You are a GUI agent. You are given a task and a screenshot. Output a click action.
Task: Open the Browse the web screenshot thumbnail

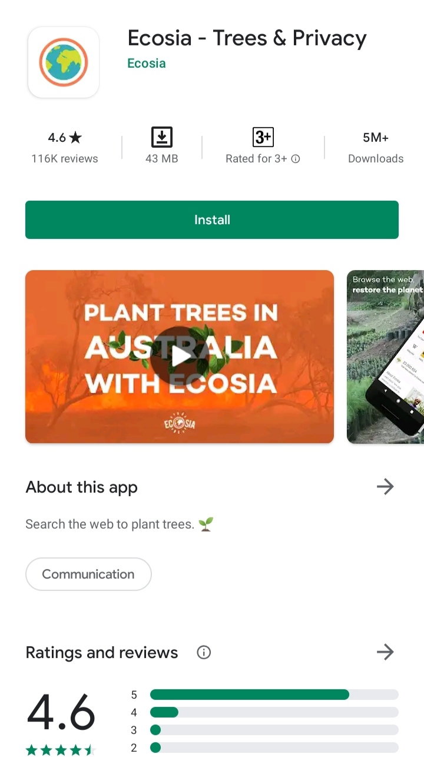385,357
